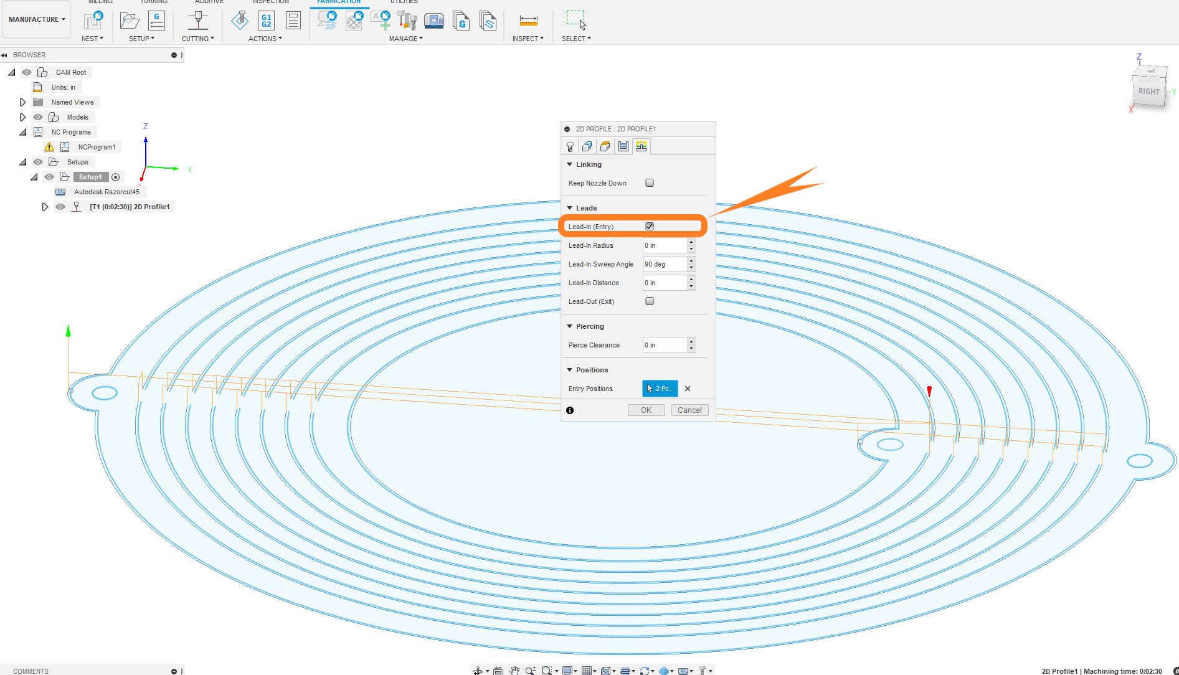Open the Tool tab in 2D Profile dialog
Viewport: 1179px width, 675px height.
coord(570,146)
